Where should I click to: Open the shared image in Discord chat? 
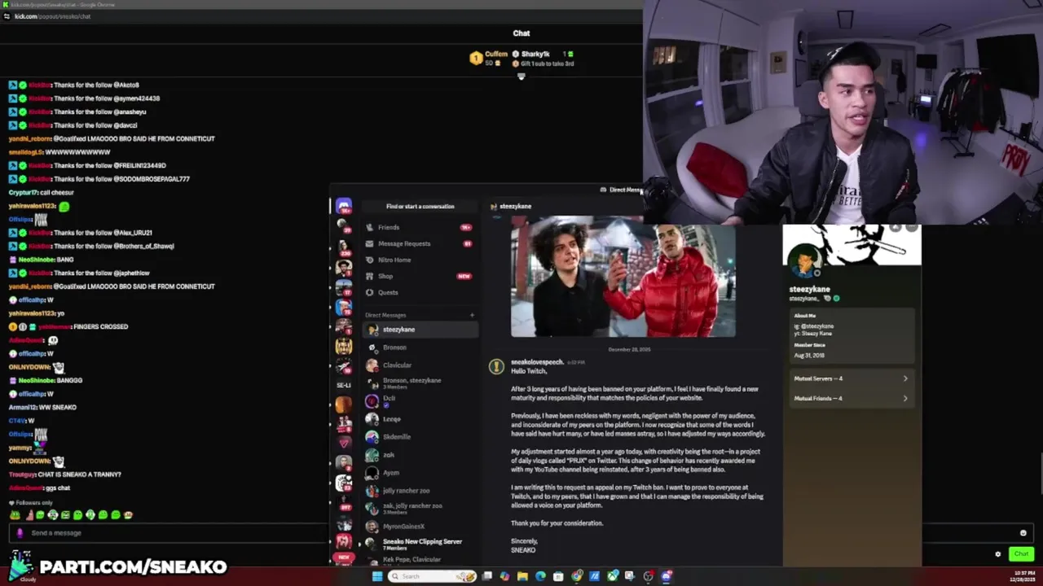(x=623, y=277)
